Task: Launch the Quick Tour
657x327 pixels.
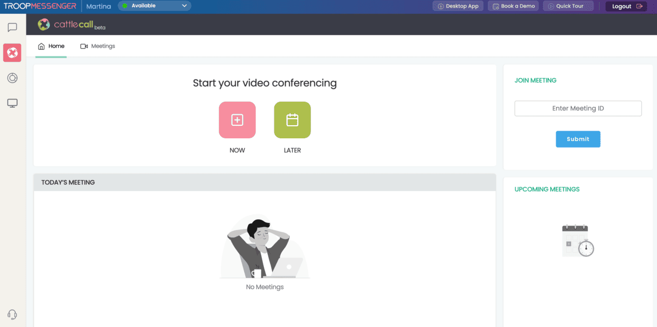Action: coord(568,6)
